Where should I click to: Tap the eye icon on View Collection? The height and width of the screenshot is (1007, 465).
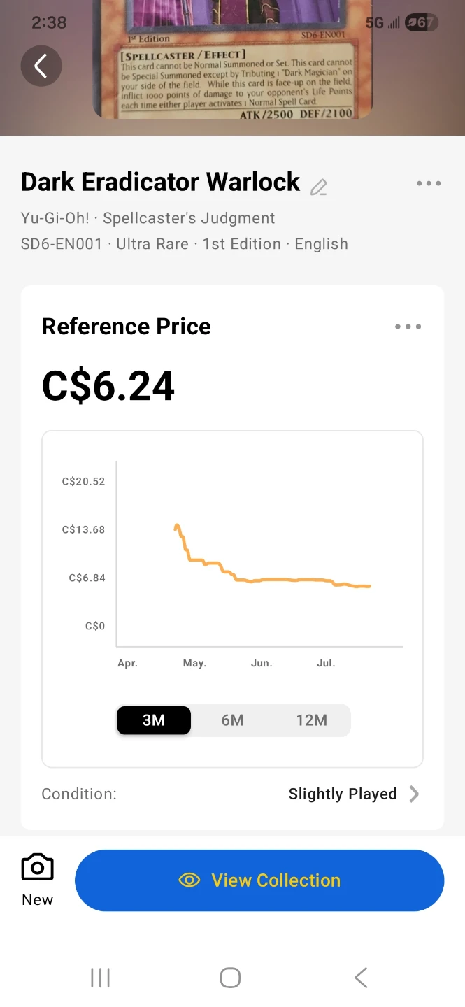point(189,880)
